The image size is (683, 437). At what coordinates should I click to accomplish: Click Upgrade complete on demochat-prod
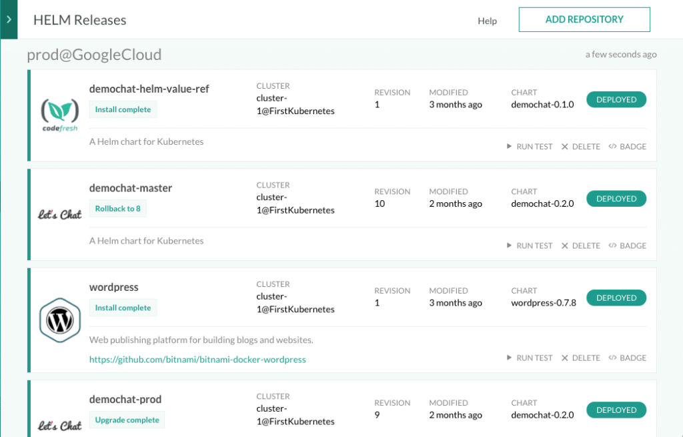point(127,420)
